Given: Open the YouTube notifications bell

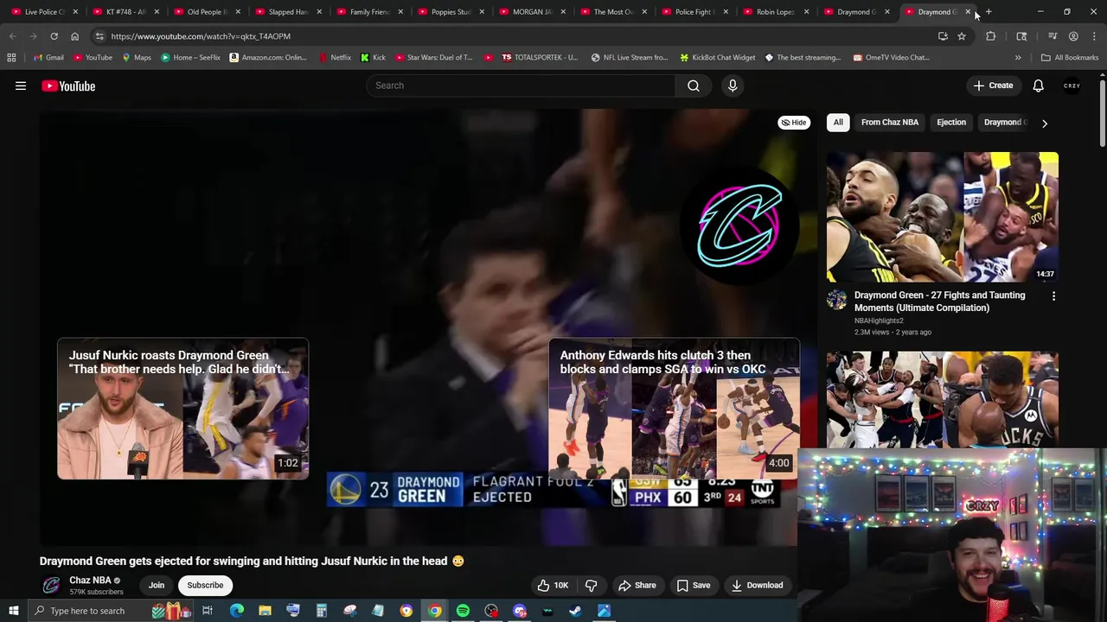Looking at the screenshot, I should tap(1038, 86).
